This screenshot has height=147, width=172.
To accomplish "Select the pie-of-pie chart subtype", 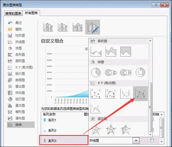I will point(111,72).
